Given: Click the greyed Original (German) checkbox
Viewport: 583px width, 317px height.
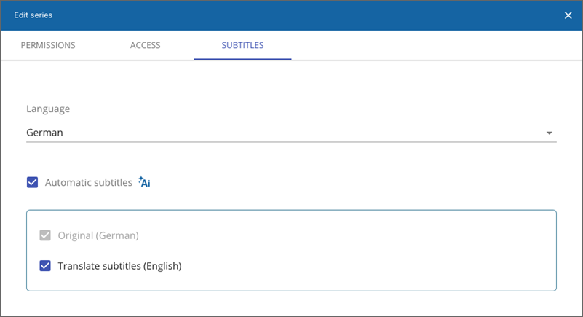Looking at the screenshot, I should coord(45,235).
